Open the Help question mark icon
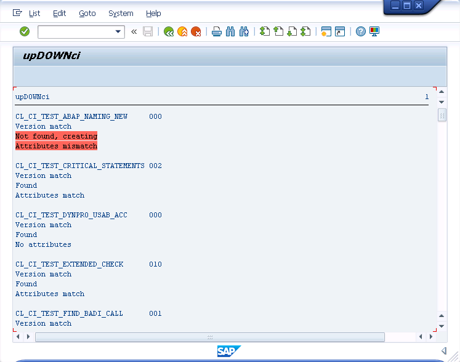The image size is (460, 362). [361, 31]
